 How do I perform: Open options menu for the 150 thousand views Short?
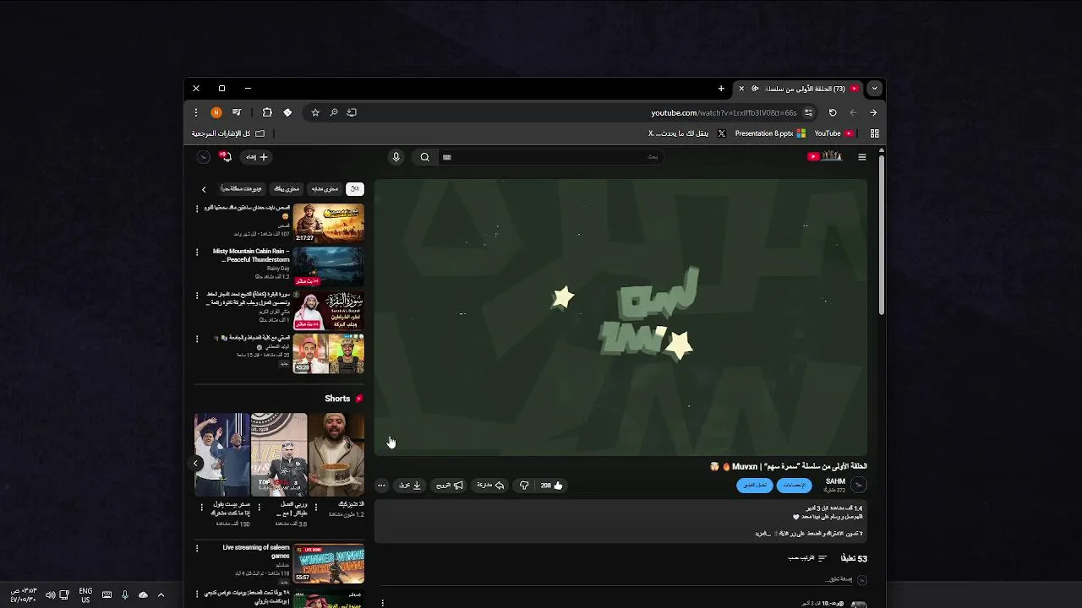(x=201, y=507)
